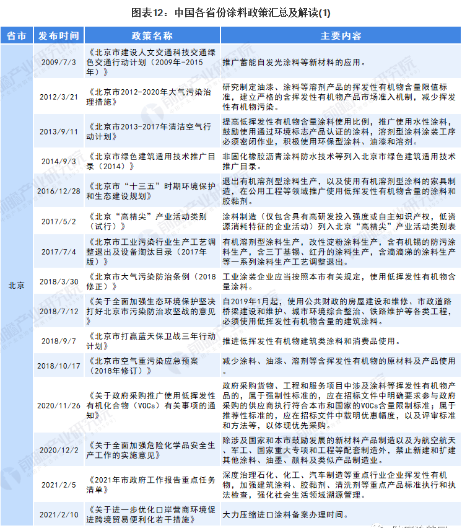
Task: Click 《北京市绿色建筑适用技术推广目录》 policy entry
Action: pyautogui.click(x=152, y=161)
